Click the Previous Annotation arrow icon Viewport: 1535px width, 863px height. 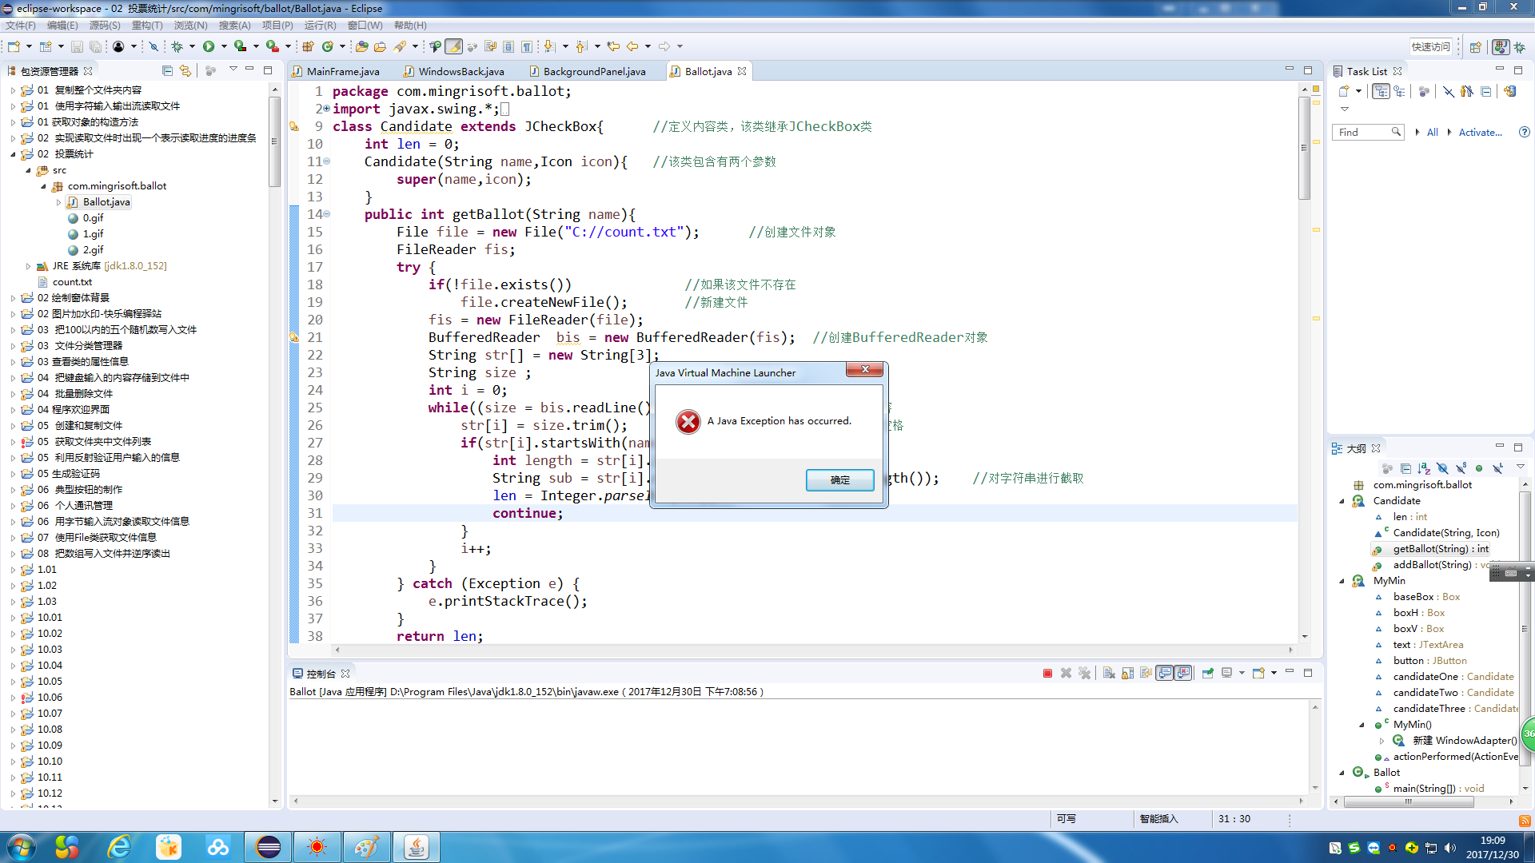click(581, 46)
